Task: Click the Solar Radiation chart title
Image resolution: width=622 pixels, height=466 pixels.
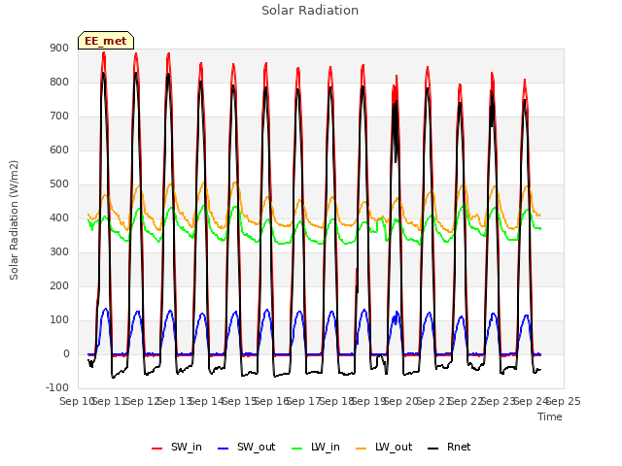Action: (x=310, y=11)
